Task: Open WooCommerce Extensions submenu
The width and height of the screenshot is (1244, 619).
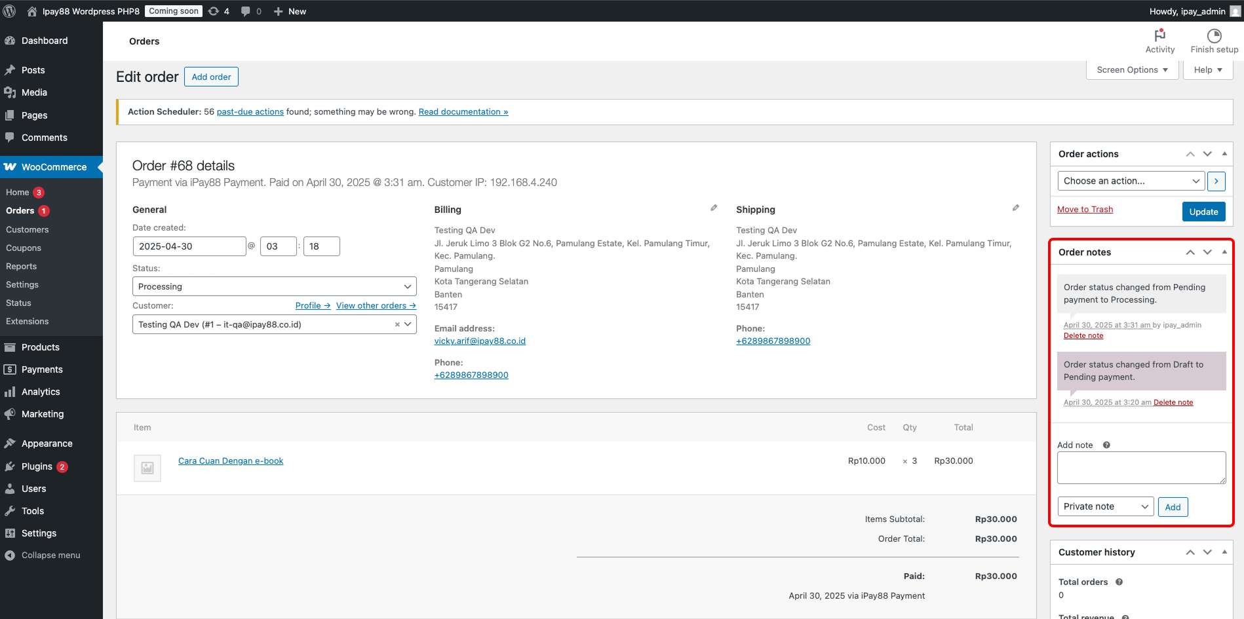Action: (27, 321)
